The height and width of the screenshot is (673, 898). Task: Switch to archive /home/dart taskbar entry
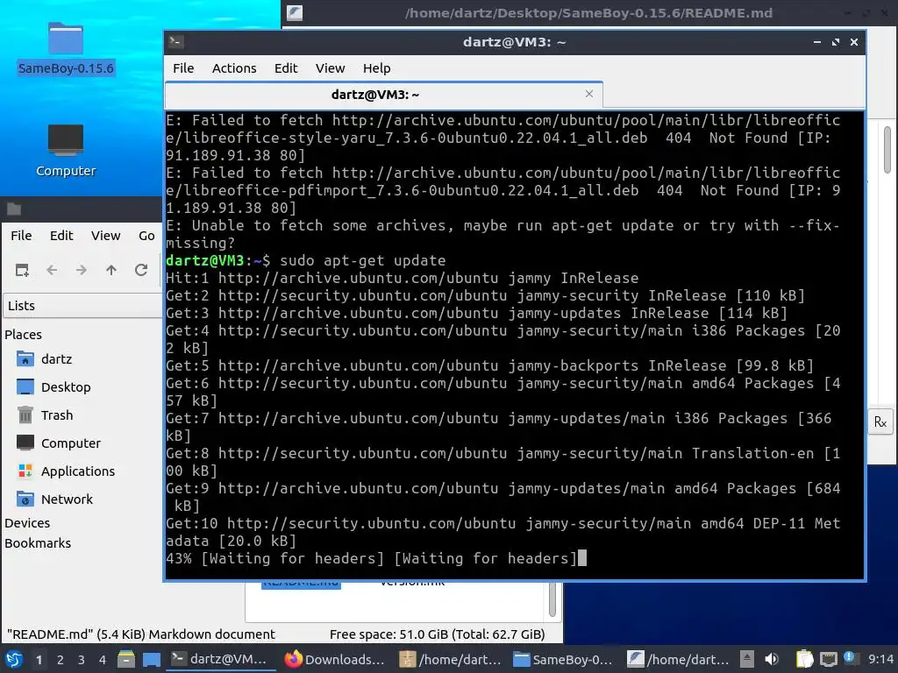[450, 659]
